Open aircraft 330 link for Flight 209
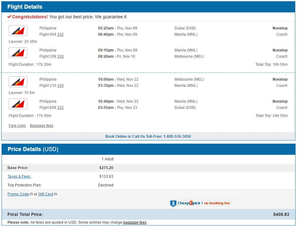Screen dimensions: 299x228 60,56
